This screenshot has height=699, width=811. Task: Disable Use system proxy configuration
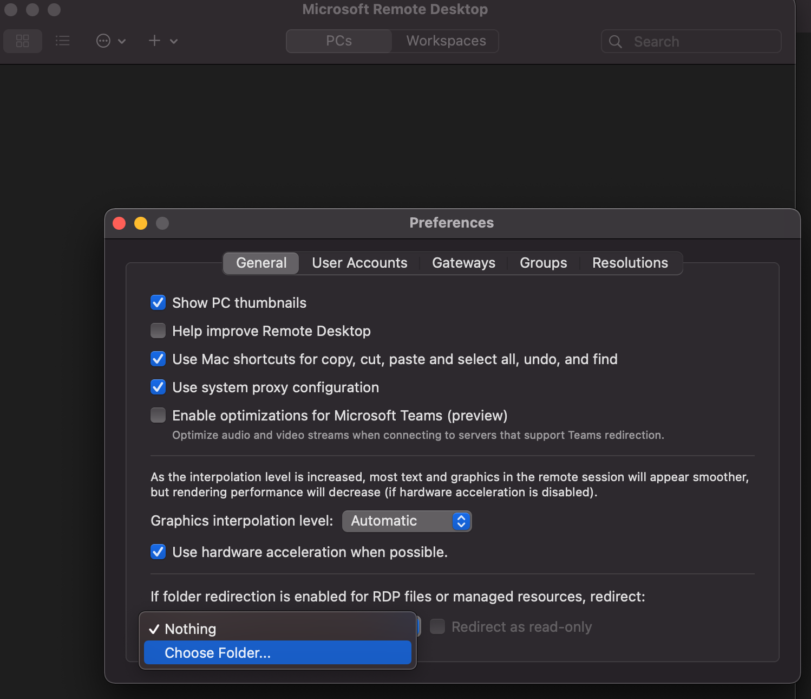click(158, 387)
